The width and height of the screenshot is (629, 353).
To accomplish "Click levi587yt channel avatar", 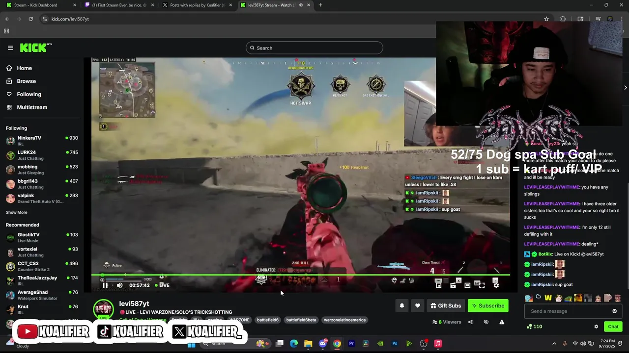I will [104, 309].
